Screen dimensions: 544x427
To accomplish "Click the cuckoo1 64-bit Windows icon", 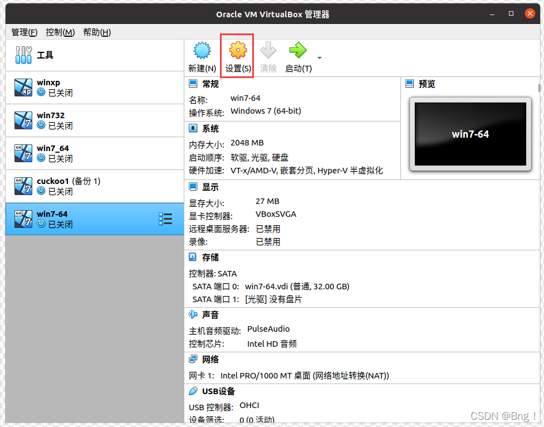I will click(x=23, y=186).
